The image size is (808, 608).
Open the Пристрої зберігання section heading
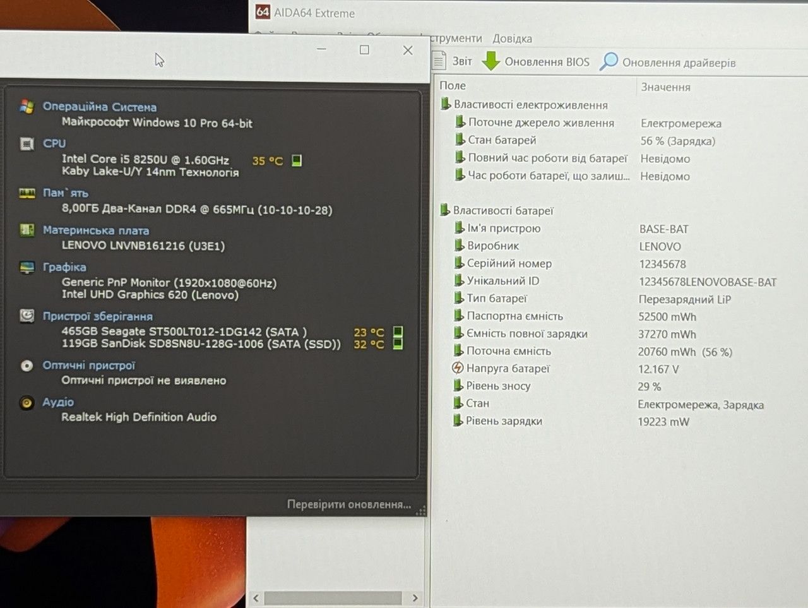tap(97, 316)
